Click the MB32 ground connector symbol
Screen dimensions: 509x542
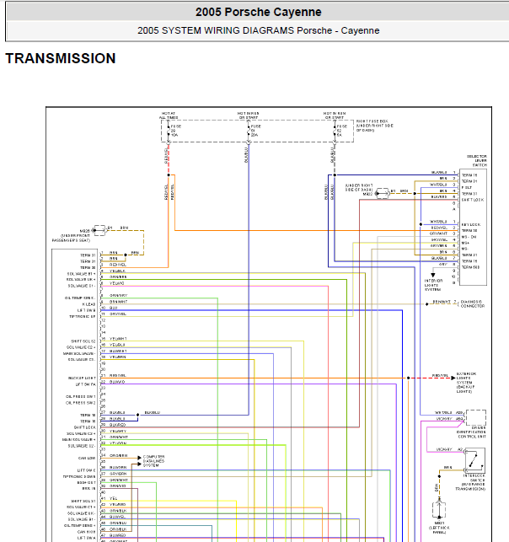[x=383, y=193]
